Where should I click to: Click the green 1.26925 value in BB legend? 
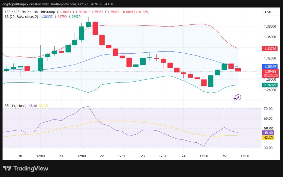[75, 17]
